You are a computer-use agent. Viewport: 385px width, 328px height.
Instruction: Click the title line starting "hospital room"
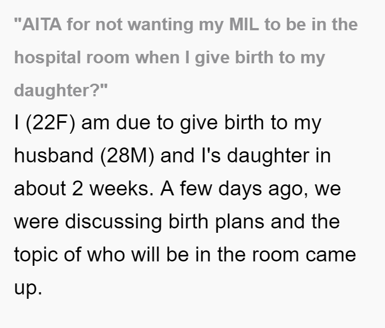coord(169,58)
